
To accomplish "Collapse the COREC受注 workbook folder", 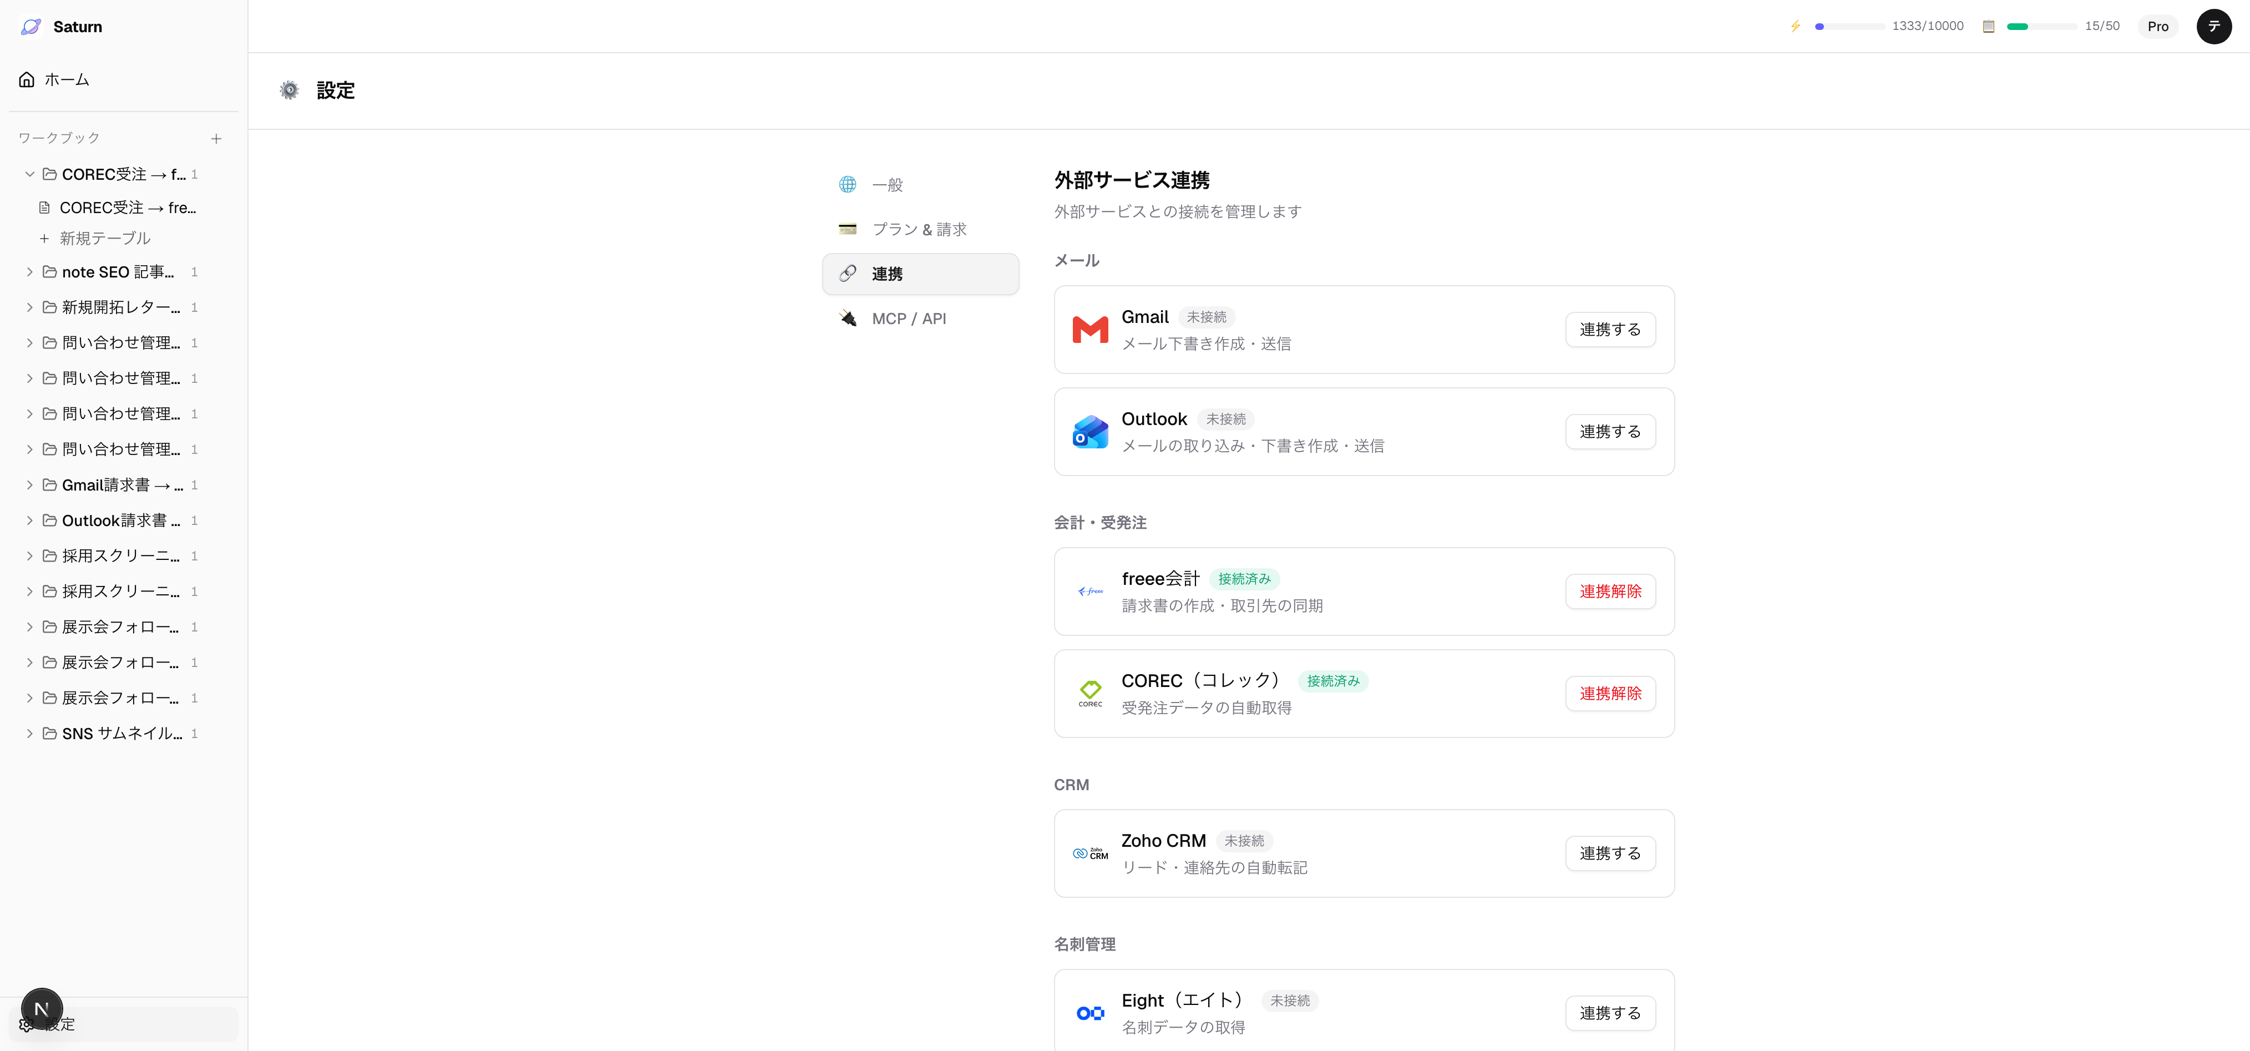I will coord(30,175).
